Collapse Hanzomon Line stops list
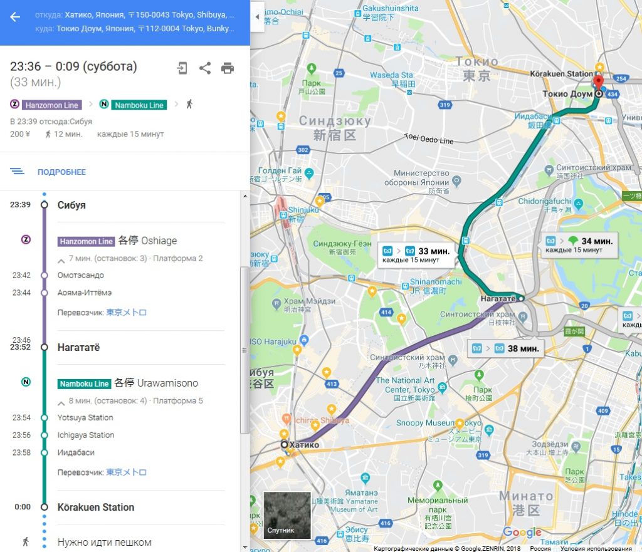 [x=61, y=260]
